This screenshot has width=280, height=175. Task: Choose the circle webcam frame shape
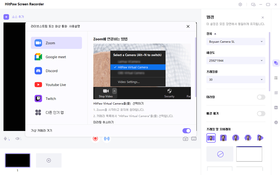tap(236, 138)
